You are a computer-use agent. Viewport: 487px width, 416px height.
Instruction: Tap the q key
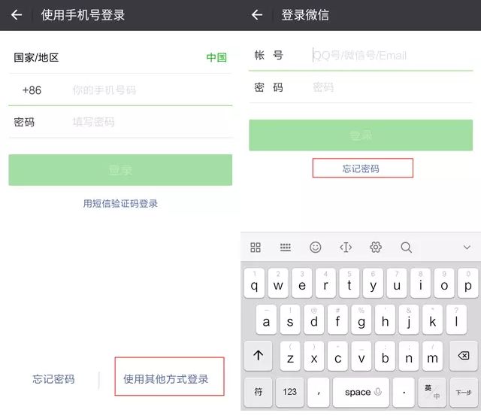click(254, 284)
